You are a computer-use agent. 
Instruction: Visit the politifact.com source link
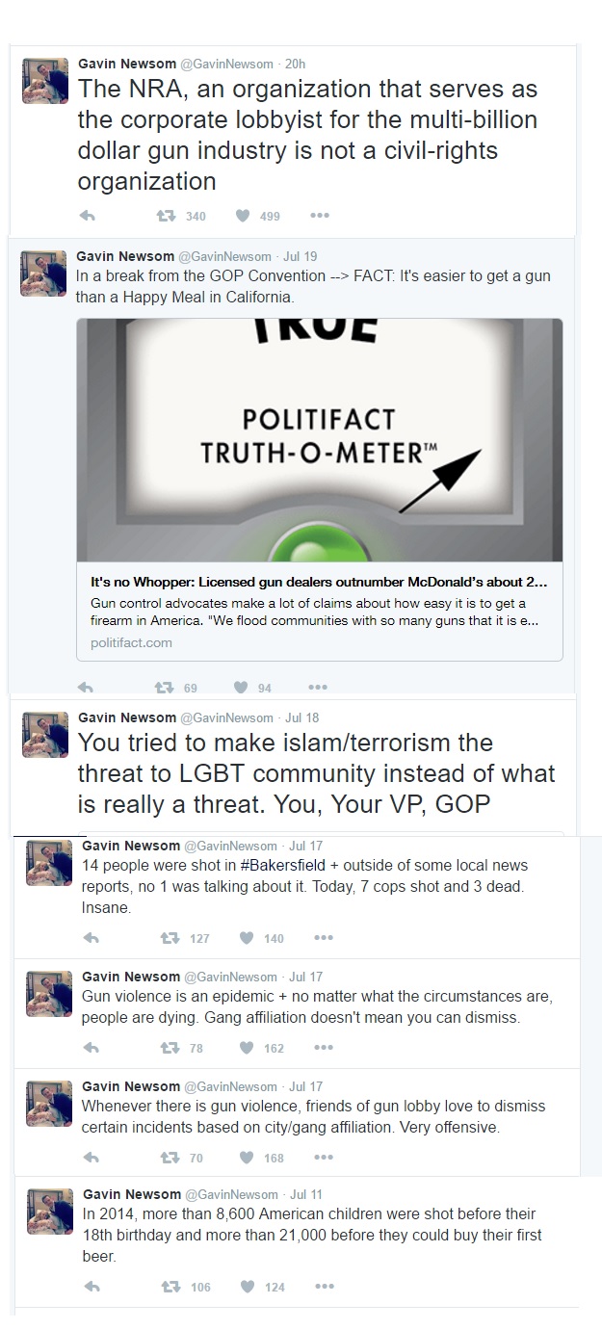(131, 642)
